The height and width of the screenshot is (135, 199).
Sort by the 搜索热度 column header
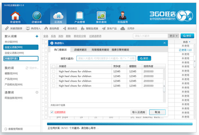tap(148, 66)
